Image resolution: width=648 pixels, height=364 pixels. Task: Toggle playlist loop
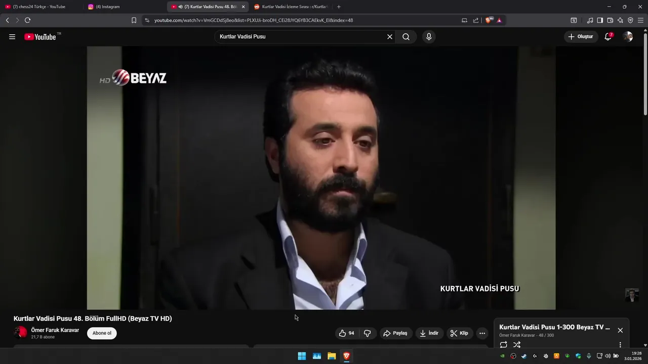pyautogui.click(x=503, y=345)
